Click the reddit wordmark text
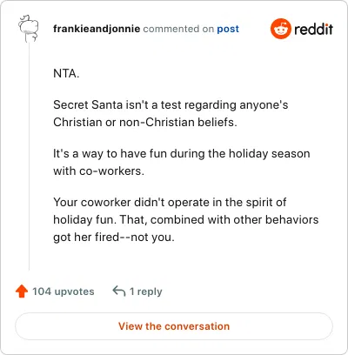 tap(313, 29)
